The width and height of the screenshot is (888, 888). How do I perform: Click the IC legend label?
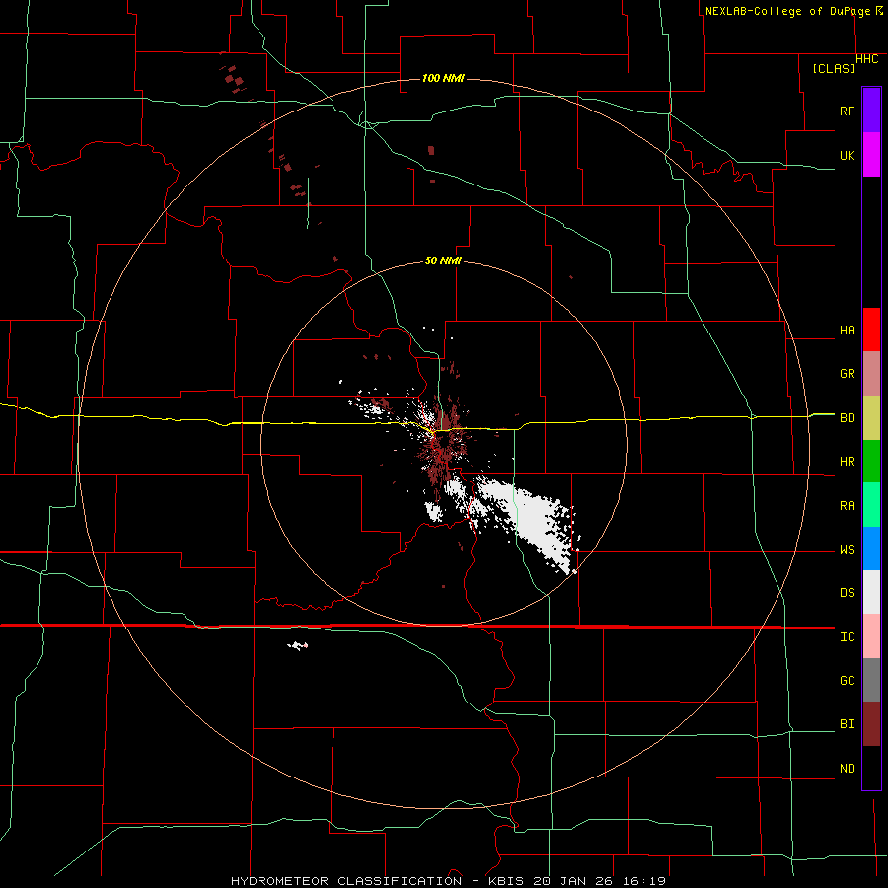pos(847,636)
